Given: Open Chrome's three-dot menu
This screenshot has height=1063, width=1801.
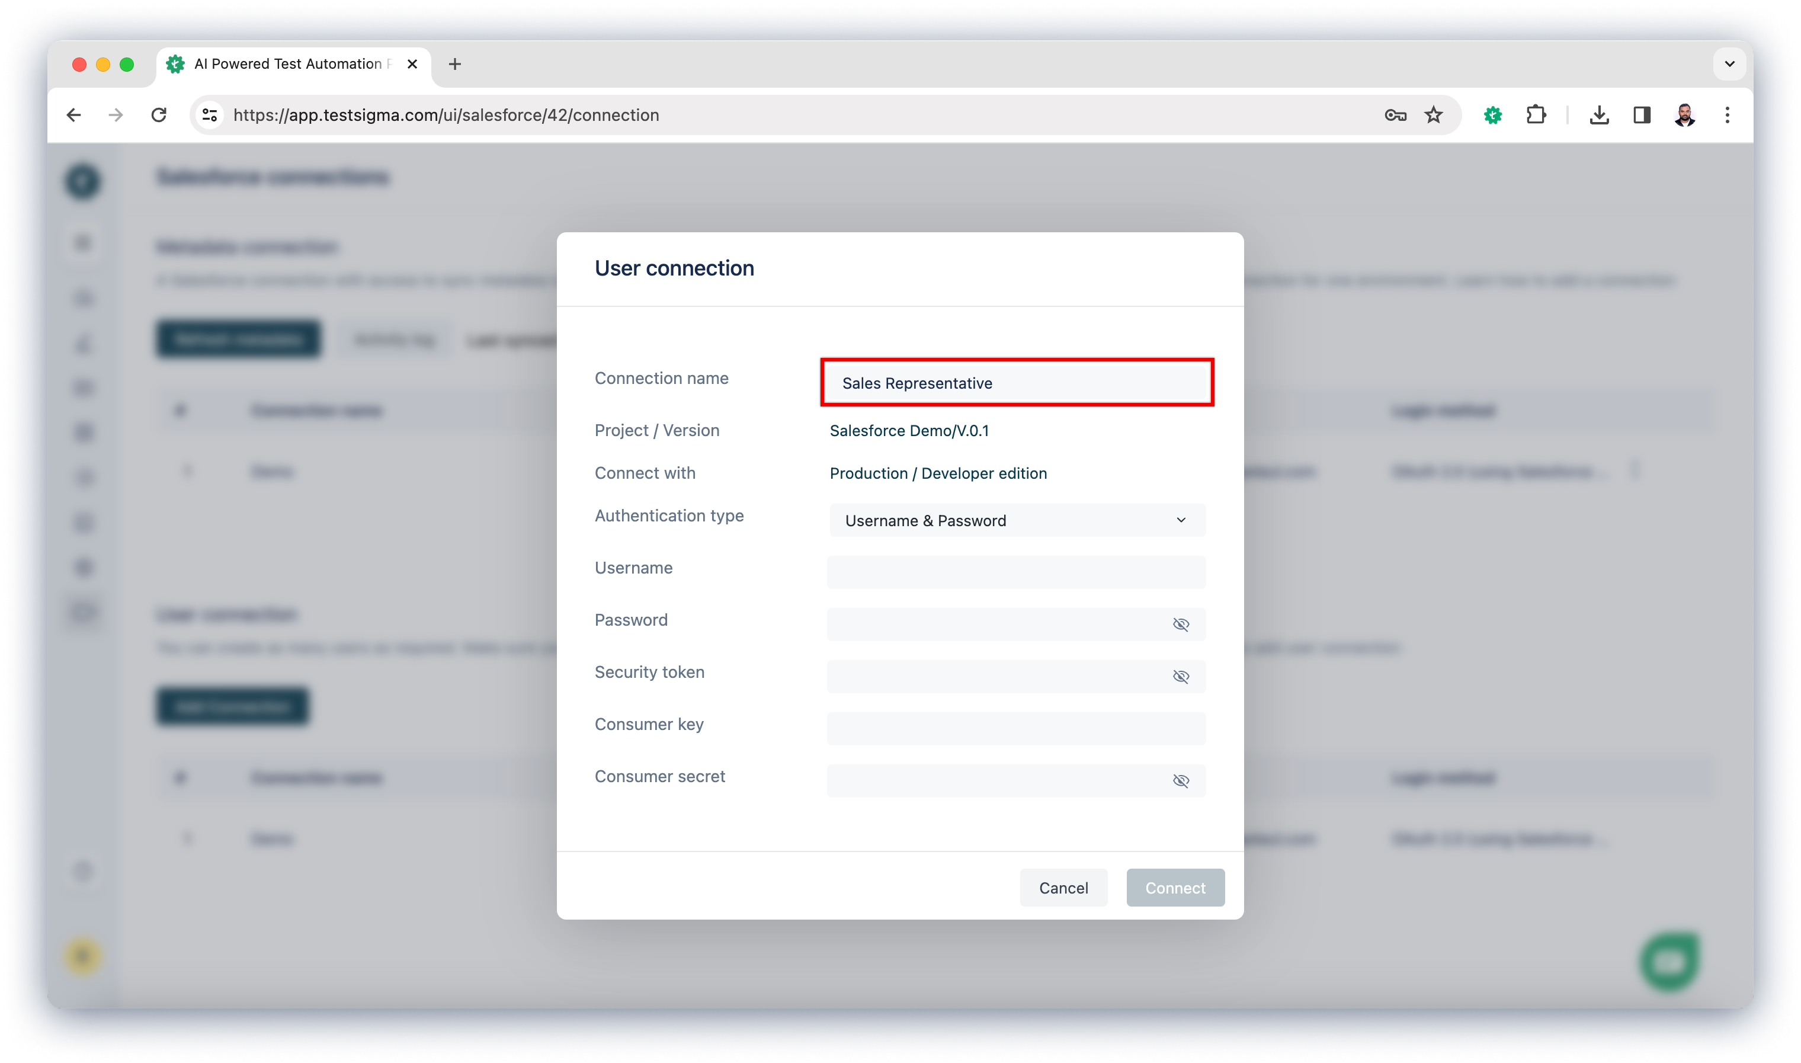Looking at the screenshot, I should click(x=1727, y=114).
